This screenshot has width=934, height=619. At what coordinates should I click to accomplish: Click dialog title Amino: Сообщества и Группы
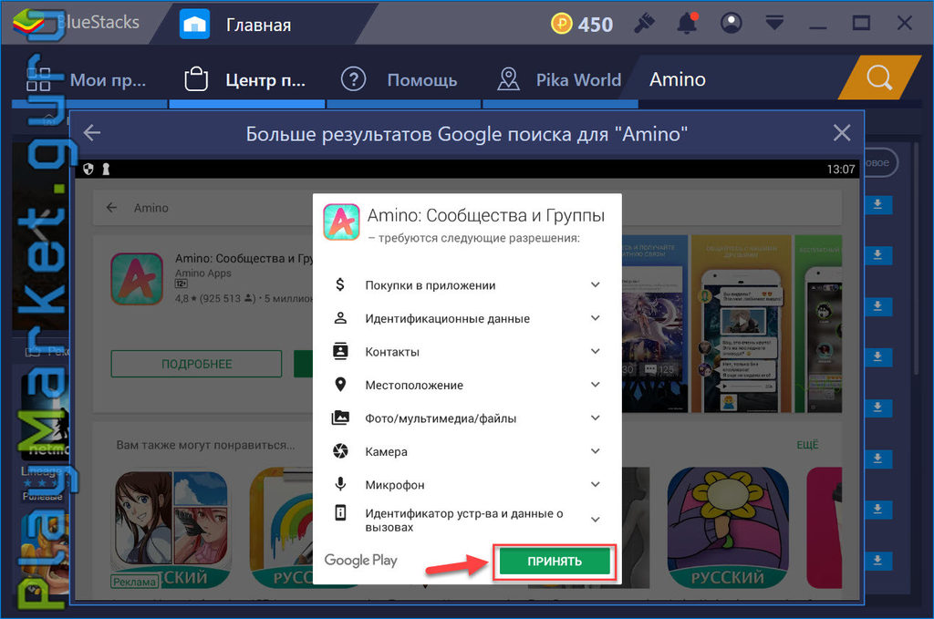click(x=485, y=215)
